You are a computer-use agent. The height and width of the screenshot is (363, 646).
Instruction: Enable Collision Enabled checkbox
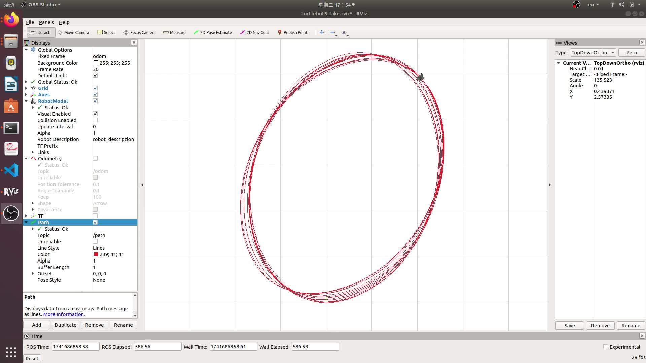tap(95, 120)
